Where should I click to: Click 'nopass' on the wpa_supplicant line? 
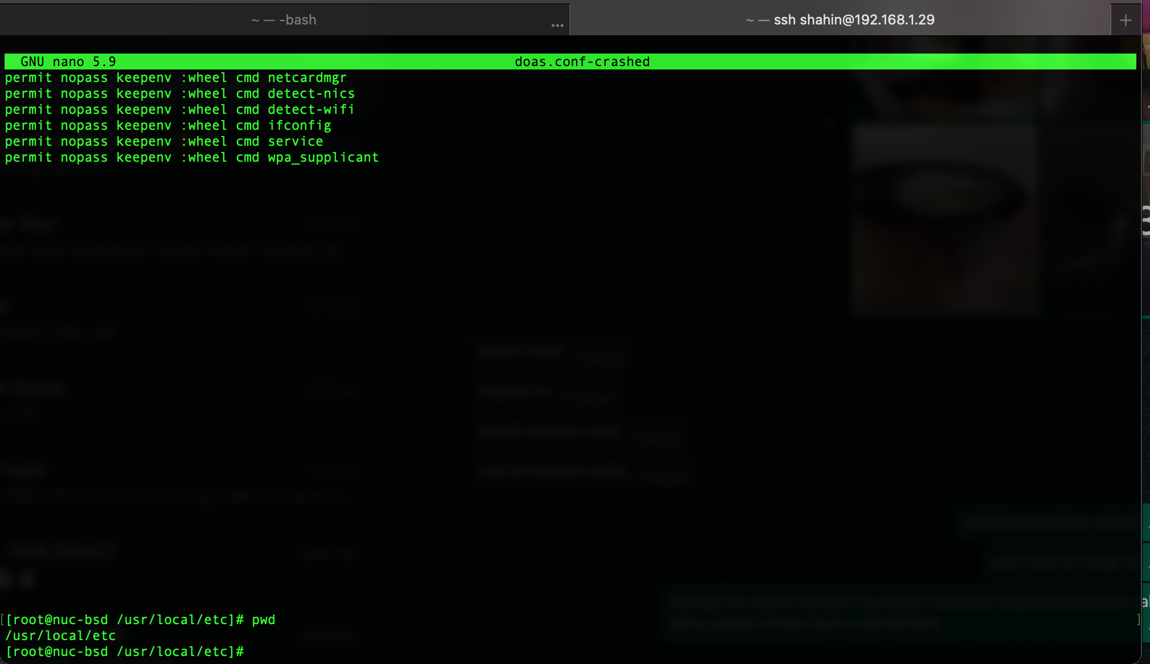[84, 157]
